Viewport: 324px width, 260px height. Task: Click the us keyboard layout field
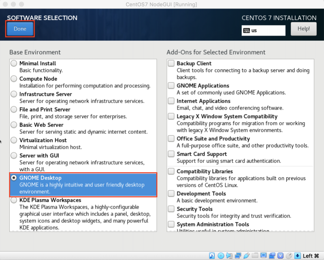264,31
